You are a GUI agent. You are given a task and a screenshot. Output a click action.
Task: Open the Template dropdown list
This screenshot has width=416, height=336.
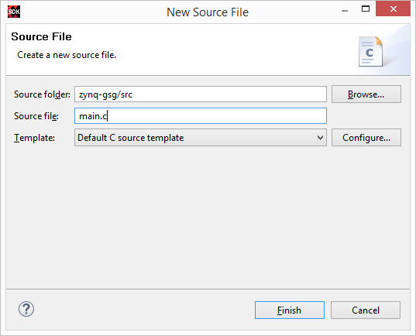201,138
